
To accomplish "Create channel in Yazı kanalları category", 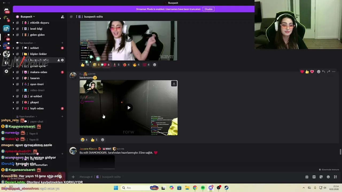I will (62, 43).
